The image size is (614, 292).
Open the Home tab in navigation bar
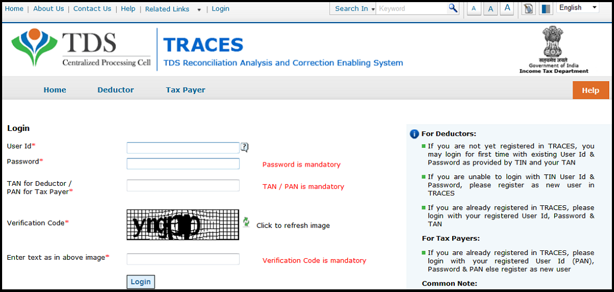point(55,90)
